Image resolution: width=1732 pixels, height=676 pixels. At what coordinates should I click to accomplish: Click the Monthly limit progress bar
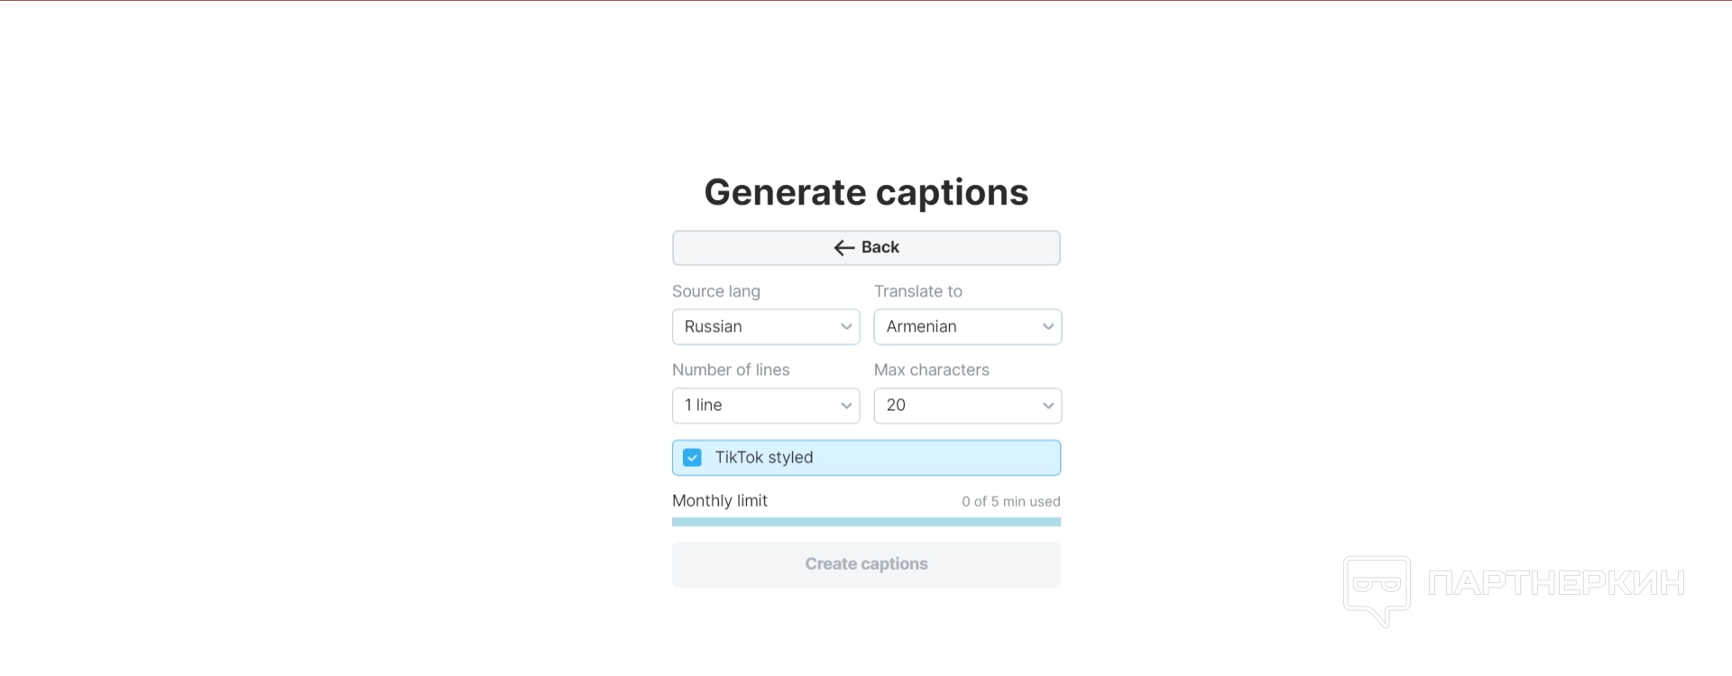(x=866, y=522)
